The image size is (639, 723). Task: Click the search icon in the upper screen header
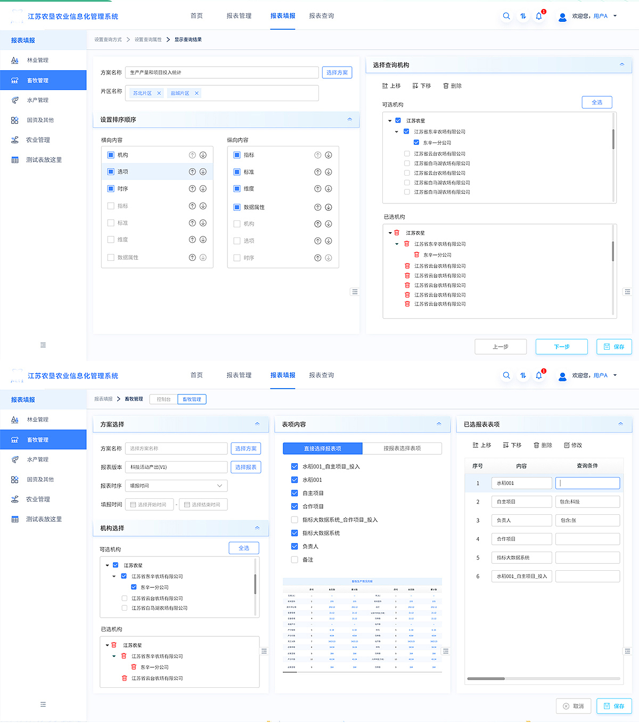pyautogui.click(x=506, y=16)
